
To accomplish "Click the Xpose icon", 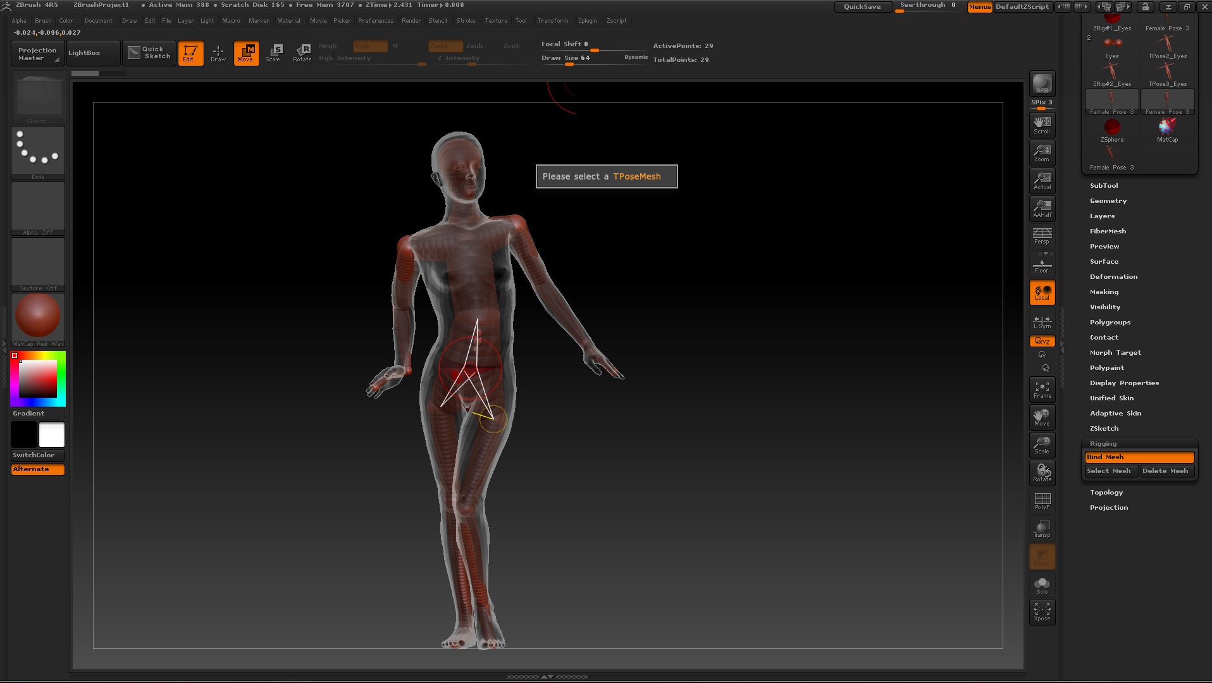I will coord(1042,612).
